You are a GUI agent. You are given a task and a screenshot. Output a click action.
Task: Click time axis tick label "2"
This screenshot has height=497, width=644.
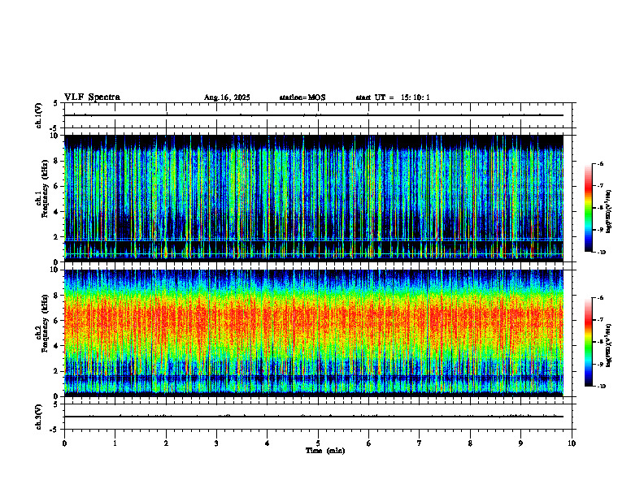tap(166, 443)
